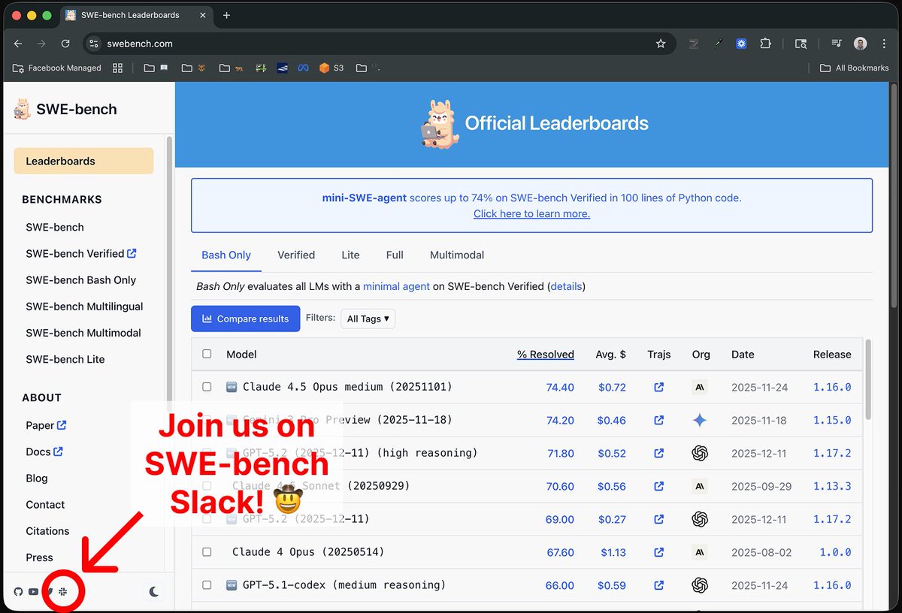Click the Anthropic org logo in Claude 4.5 Opus row
902x613 pixels.
700,388
